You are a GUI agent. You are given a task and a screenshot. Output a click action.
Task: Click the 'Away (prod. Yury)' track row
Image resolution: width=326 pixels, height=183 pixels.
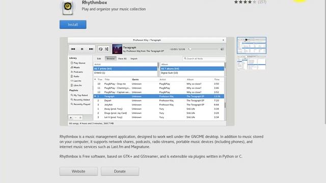tap(159, 109)
